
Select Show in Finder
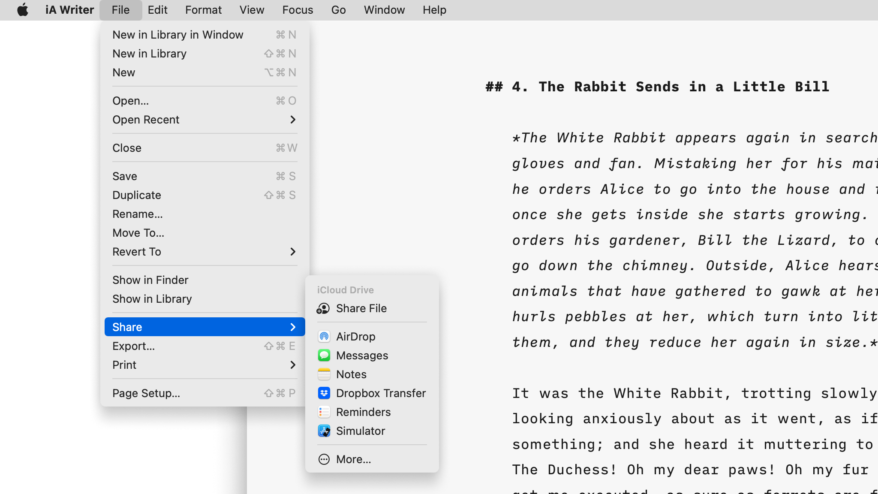point(205,280)
